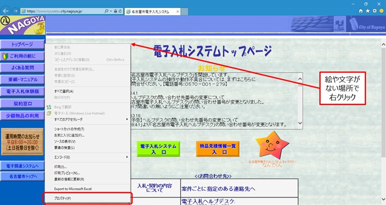Choose お気に入りに追加(F) in context menu
This screenshot has width=386, height=205.
tap(88, 135)
